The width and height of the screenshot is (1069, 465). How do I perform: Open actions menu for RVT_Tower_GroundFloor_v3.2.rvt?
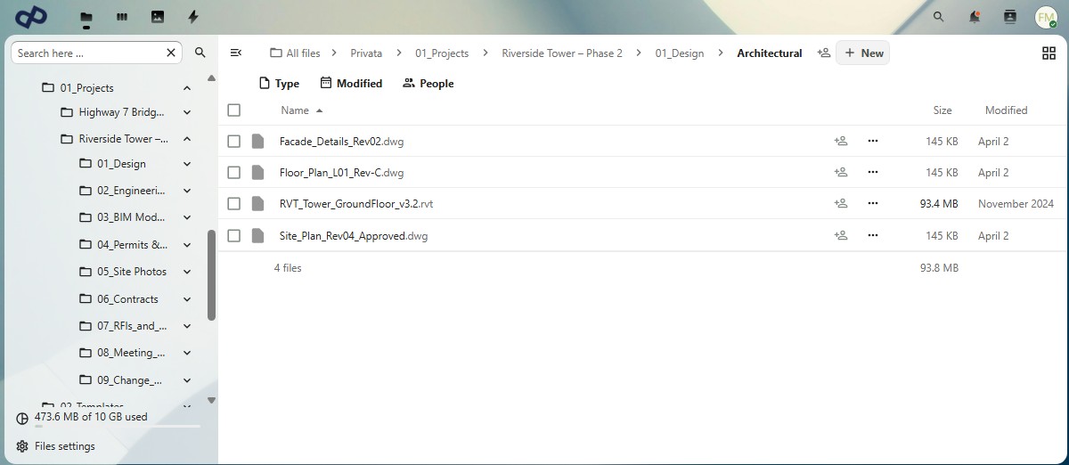pos(873,203)
